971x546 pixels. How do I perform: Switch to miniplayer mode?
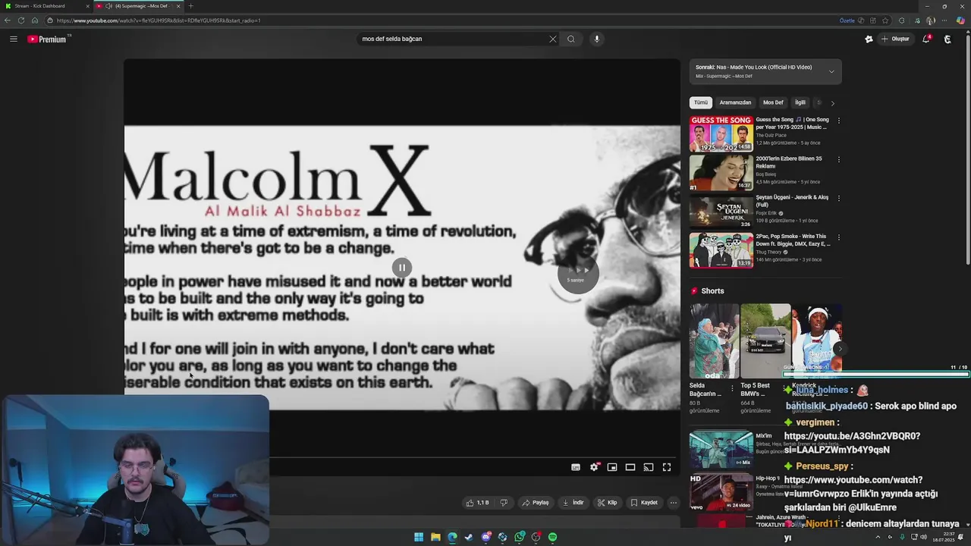(612, 467)
